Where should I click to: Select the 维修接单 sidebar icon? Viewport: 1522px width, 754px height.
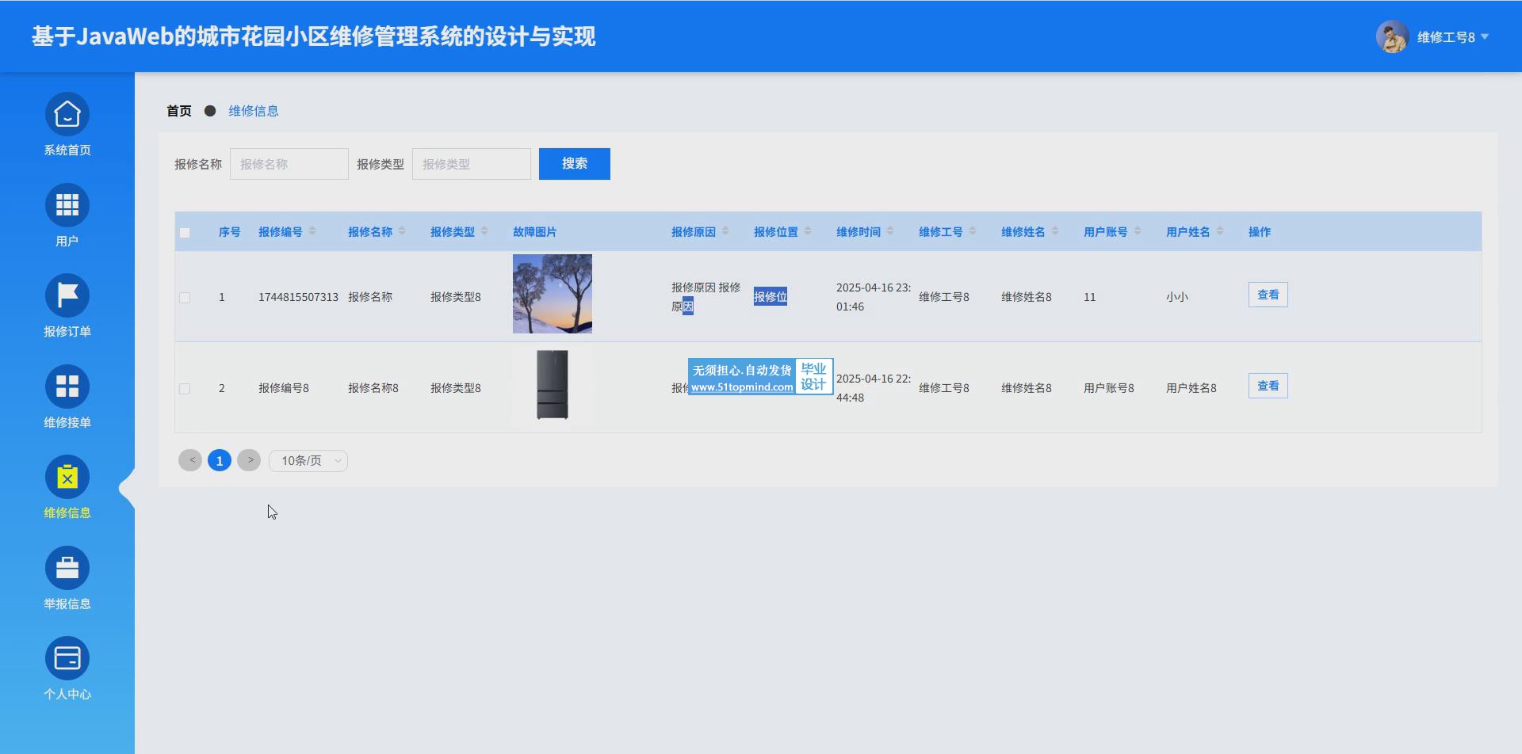[x=67, y=387]
